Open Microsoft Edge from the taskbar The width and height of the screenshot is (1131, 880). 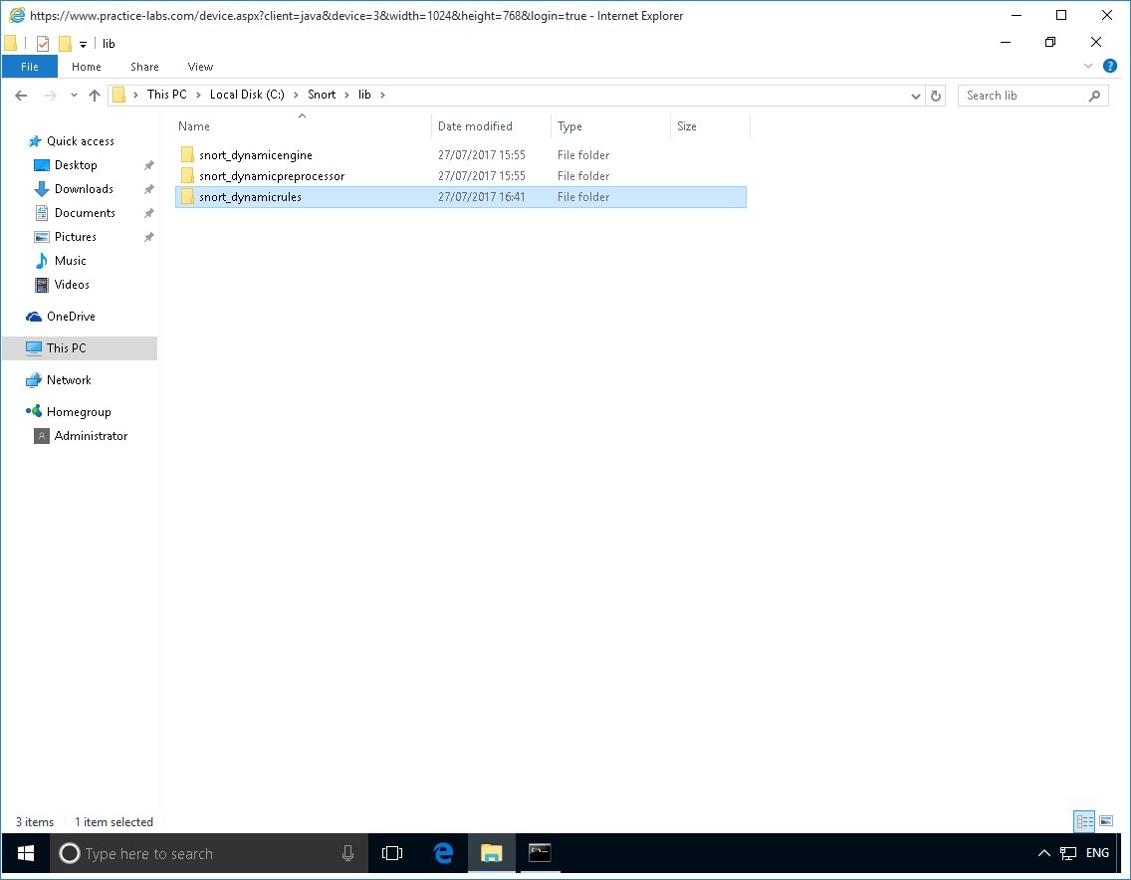(443, 853)
